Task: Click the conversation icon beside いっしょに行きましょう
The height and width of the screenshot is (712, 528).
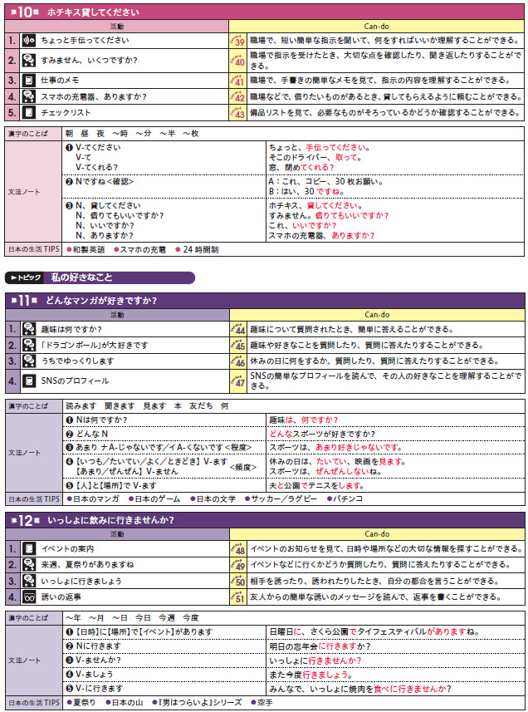Action: [29, 581]
